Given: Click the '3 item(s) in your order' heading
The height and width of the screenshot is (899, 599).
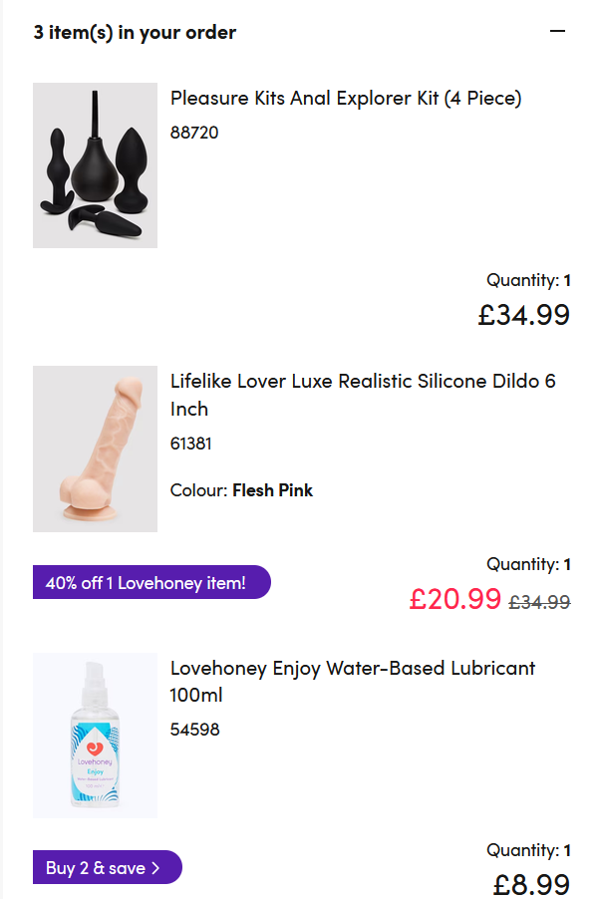Looking at the screenshot, I should point(135,33).
